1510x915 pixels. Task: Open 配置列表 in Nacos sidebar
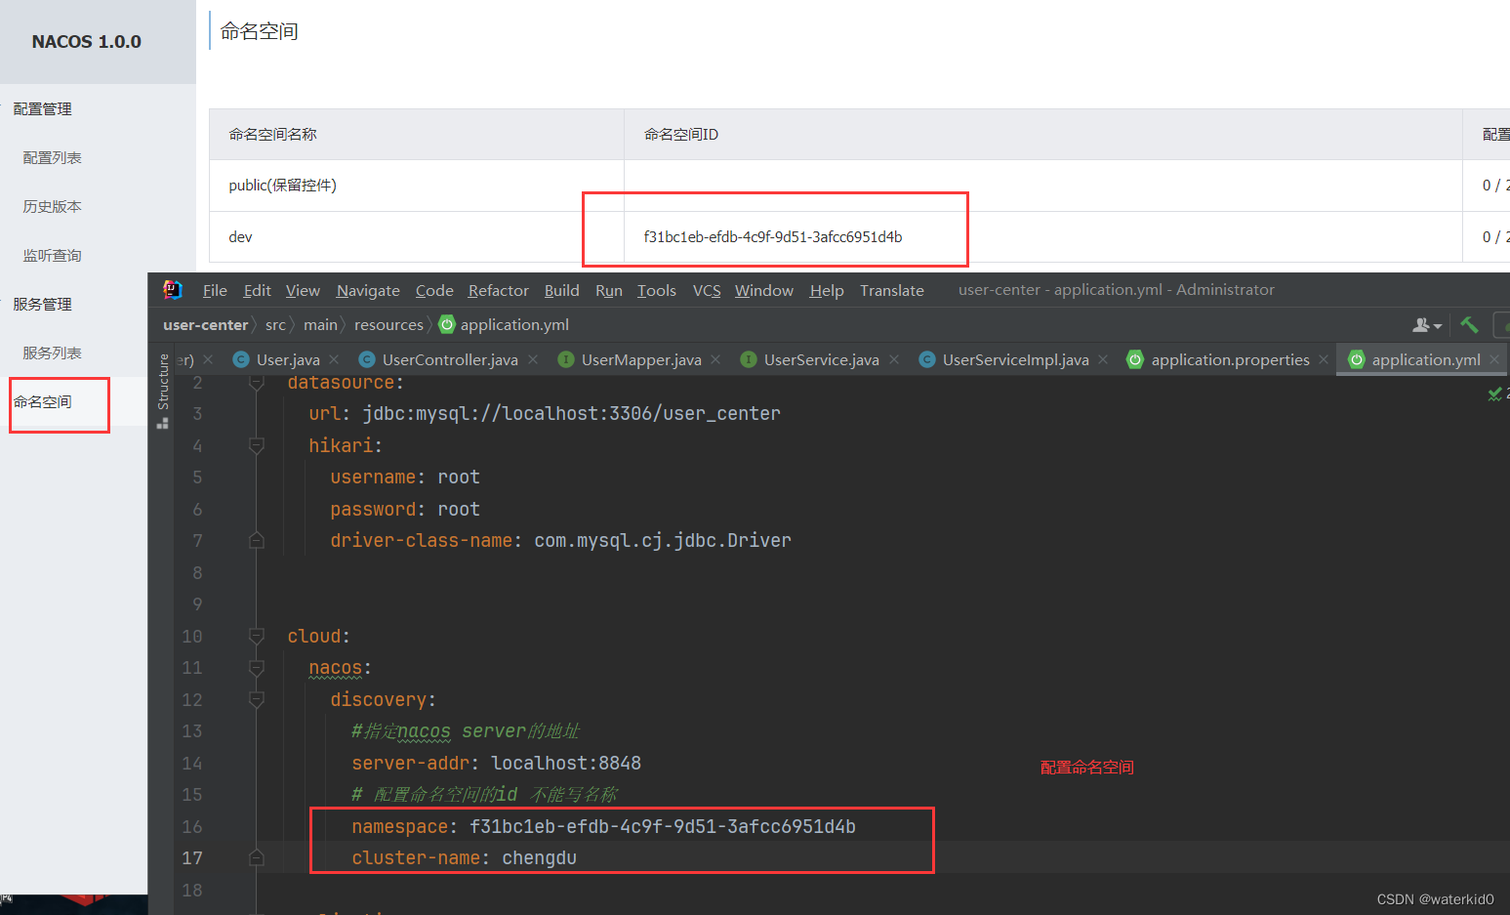coord(53,157)
